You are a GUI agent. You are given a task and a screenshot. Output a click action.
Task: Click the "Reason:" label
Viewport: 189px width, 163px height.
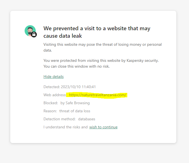coord(50,111)
